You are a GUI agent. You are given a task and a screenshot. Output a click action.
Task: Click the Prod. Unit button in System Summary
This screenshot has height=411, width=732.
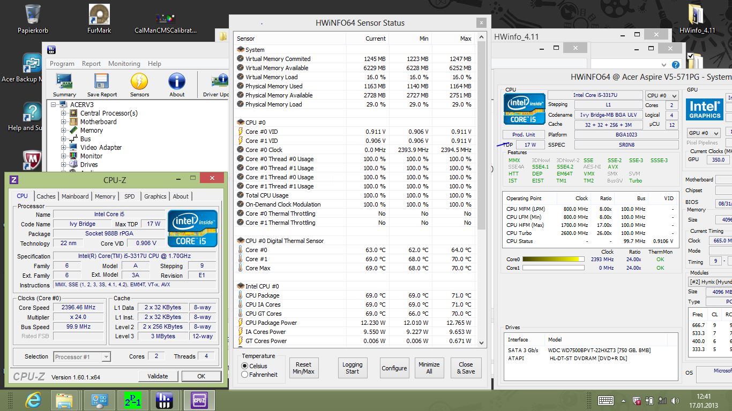coord(524,134)
